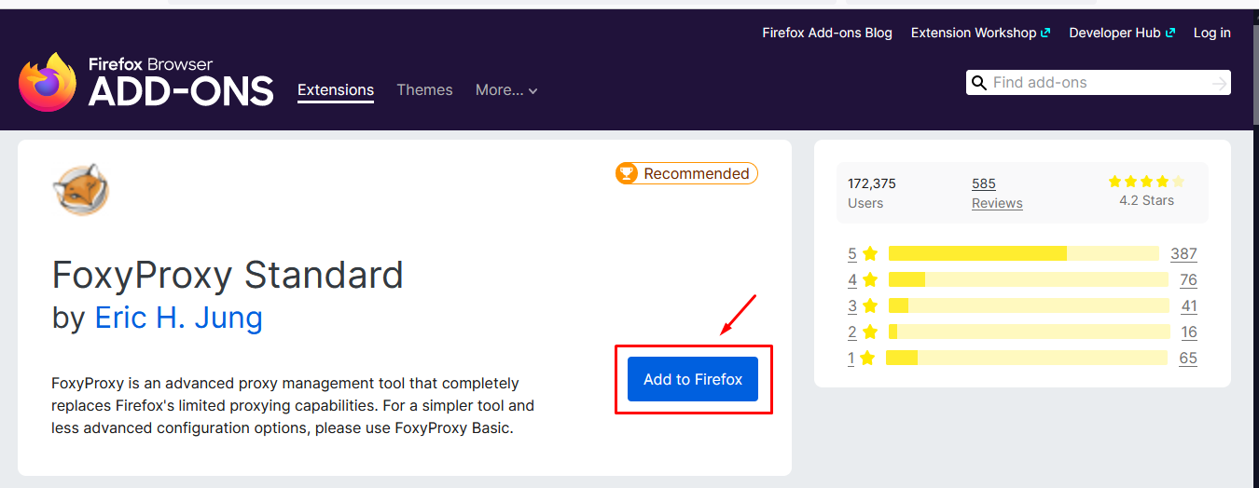The image size is (1259, 488).
Task: Expand the More... dropdown menu
Action: coord(506,90)
